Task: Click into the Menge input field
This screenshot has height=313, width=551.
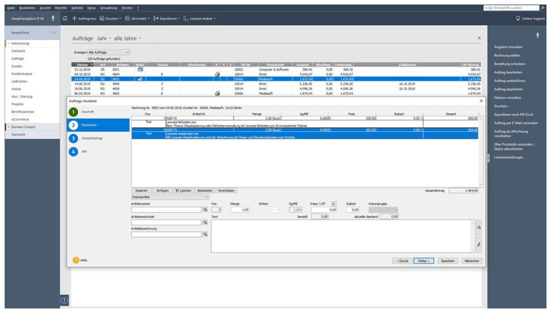Action: [239, 210]
